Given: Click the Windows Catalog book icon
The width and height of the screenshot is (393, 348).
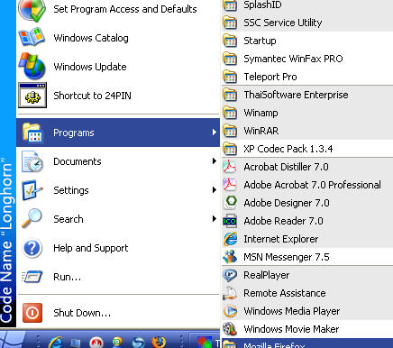Looking at the screenshot, I should 32,37.
